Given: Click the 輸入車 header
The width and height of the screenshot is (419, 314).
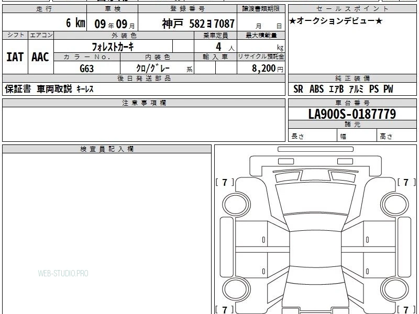Looking at the screenshot, I should [x=215, y=57].
